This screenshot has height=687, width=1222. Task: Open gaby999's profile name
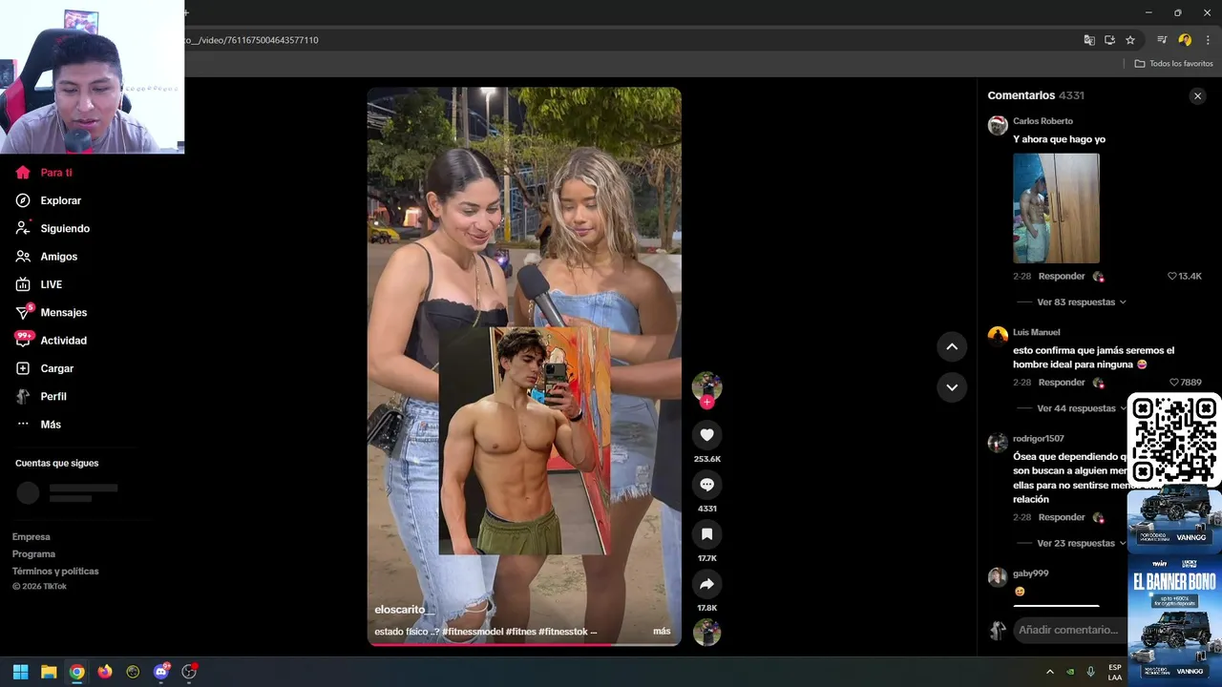pos(1031,573)
